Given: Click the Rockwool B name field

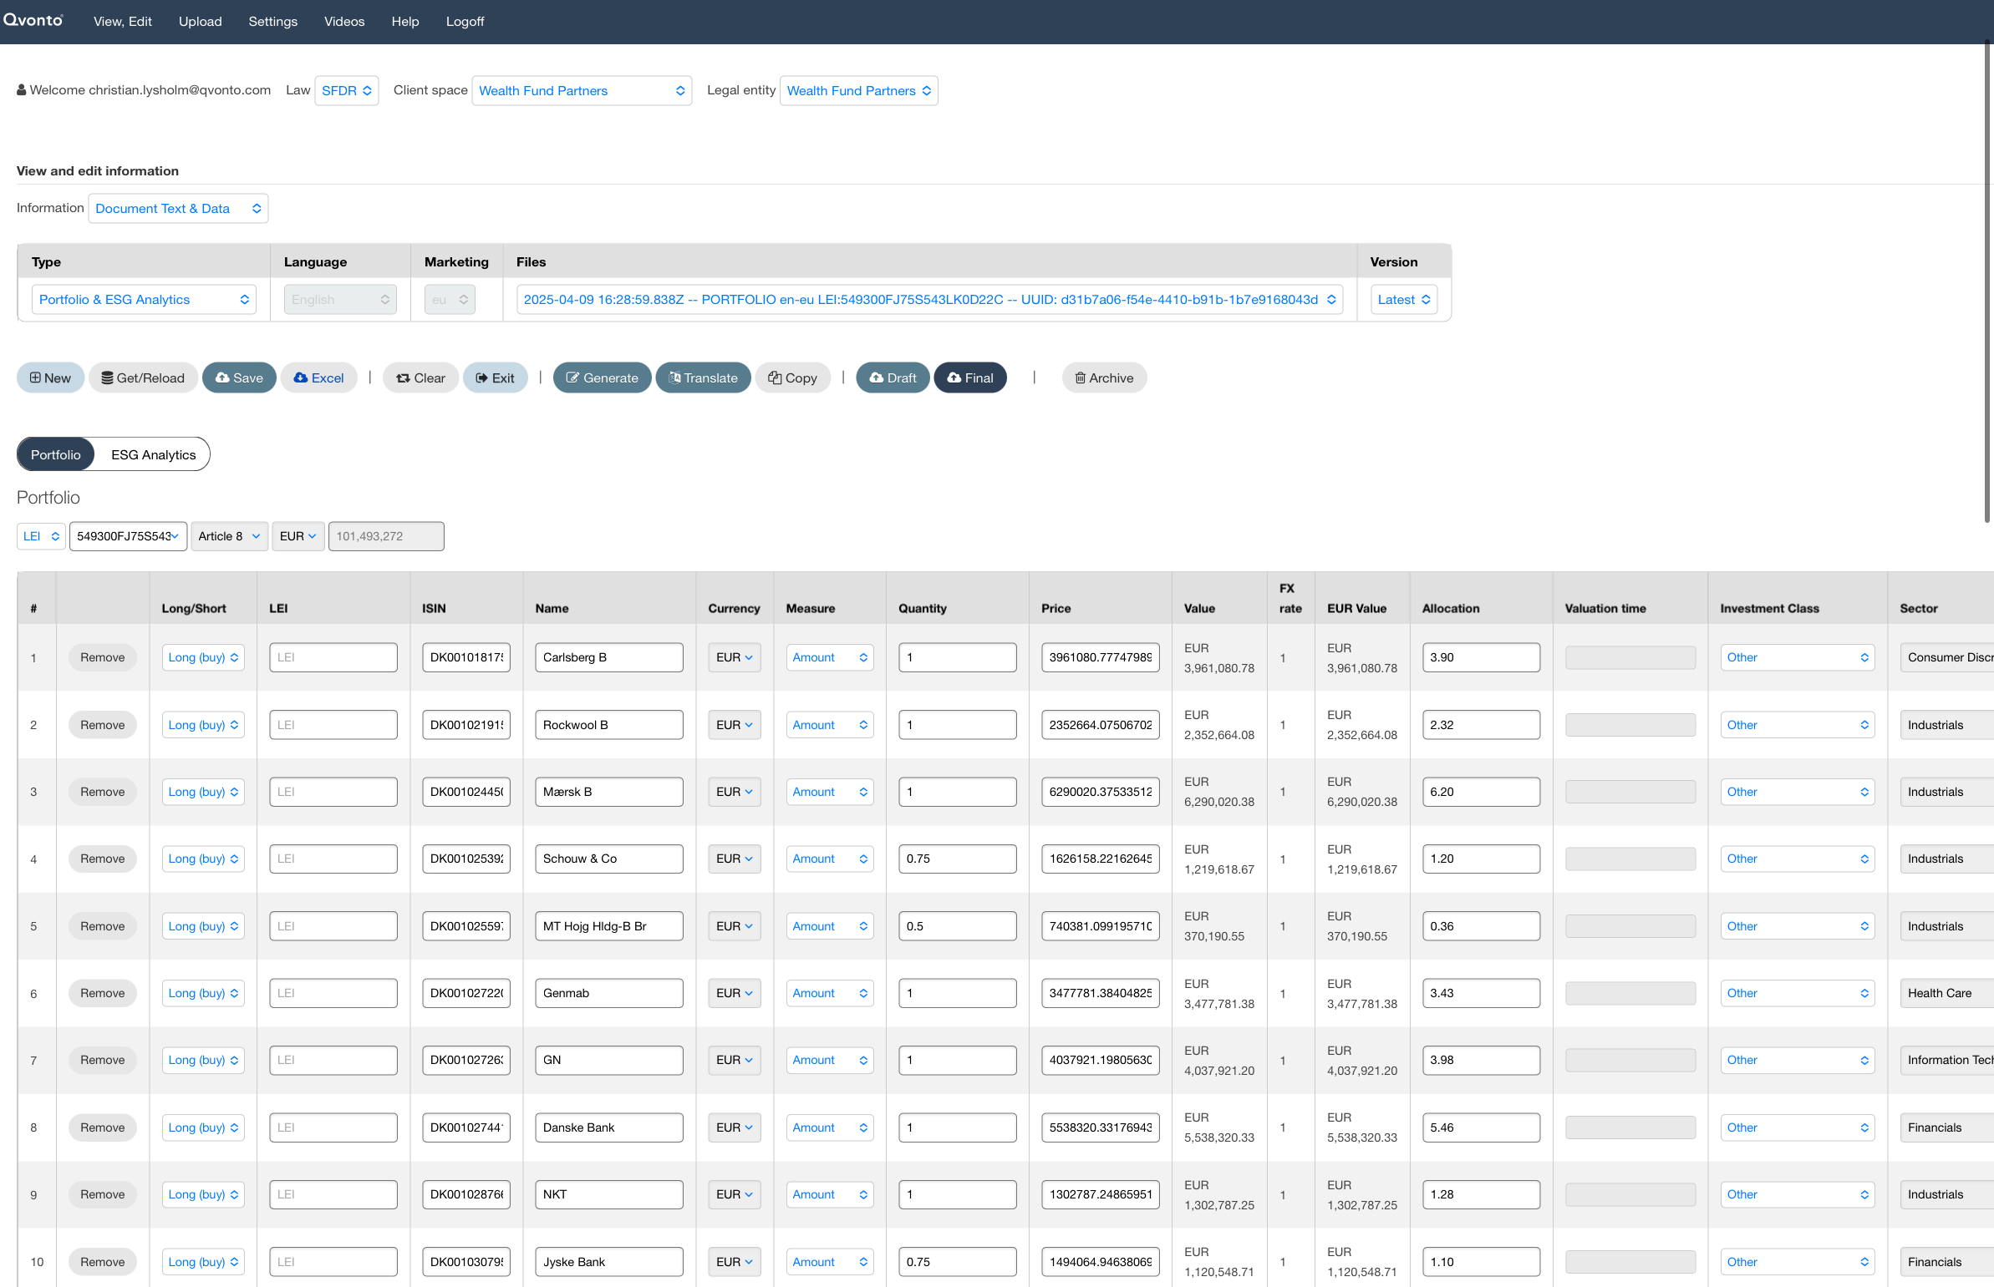Looking at the screenshot, I should pos(608,725).
